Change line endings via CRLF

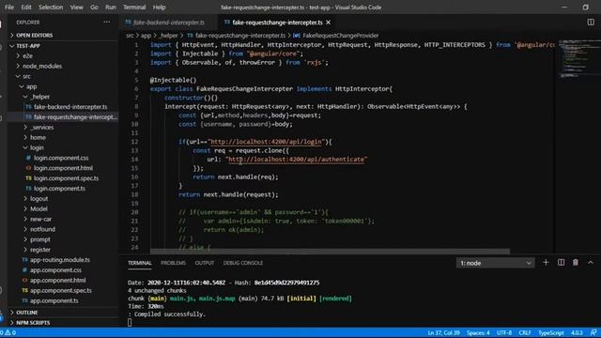[525, 332]
